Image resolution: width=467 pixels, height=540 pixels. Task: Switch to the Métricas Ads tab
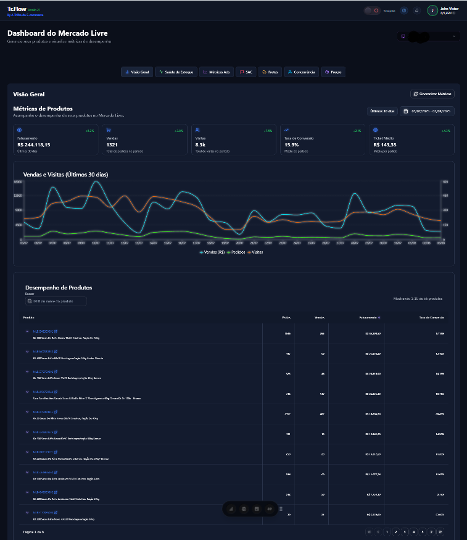pyautogui.click(x=217, y=72)
